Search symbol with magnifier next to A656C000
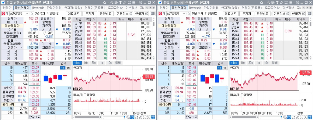This screenshot has width=313, height=120. 32,14
